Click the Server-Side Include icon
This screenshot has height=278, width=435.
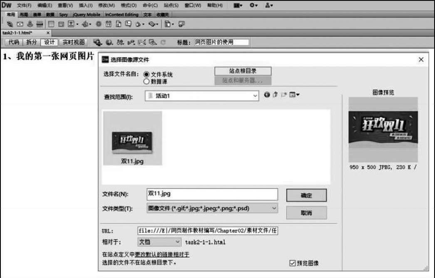(119, 24)
